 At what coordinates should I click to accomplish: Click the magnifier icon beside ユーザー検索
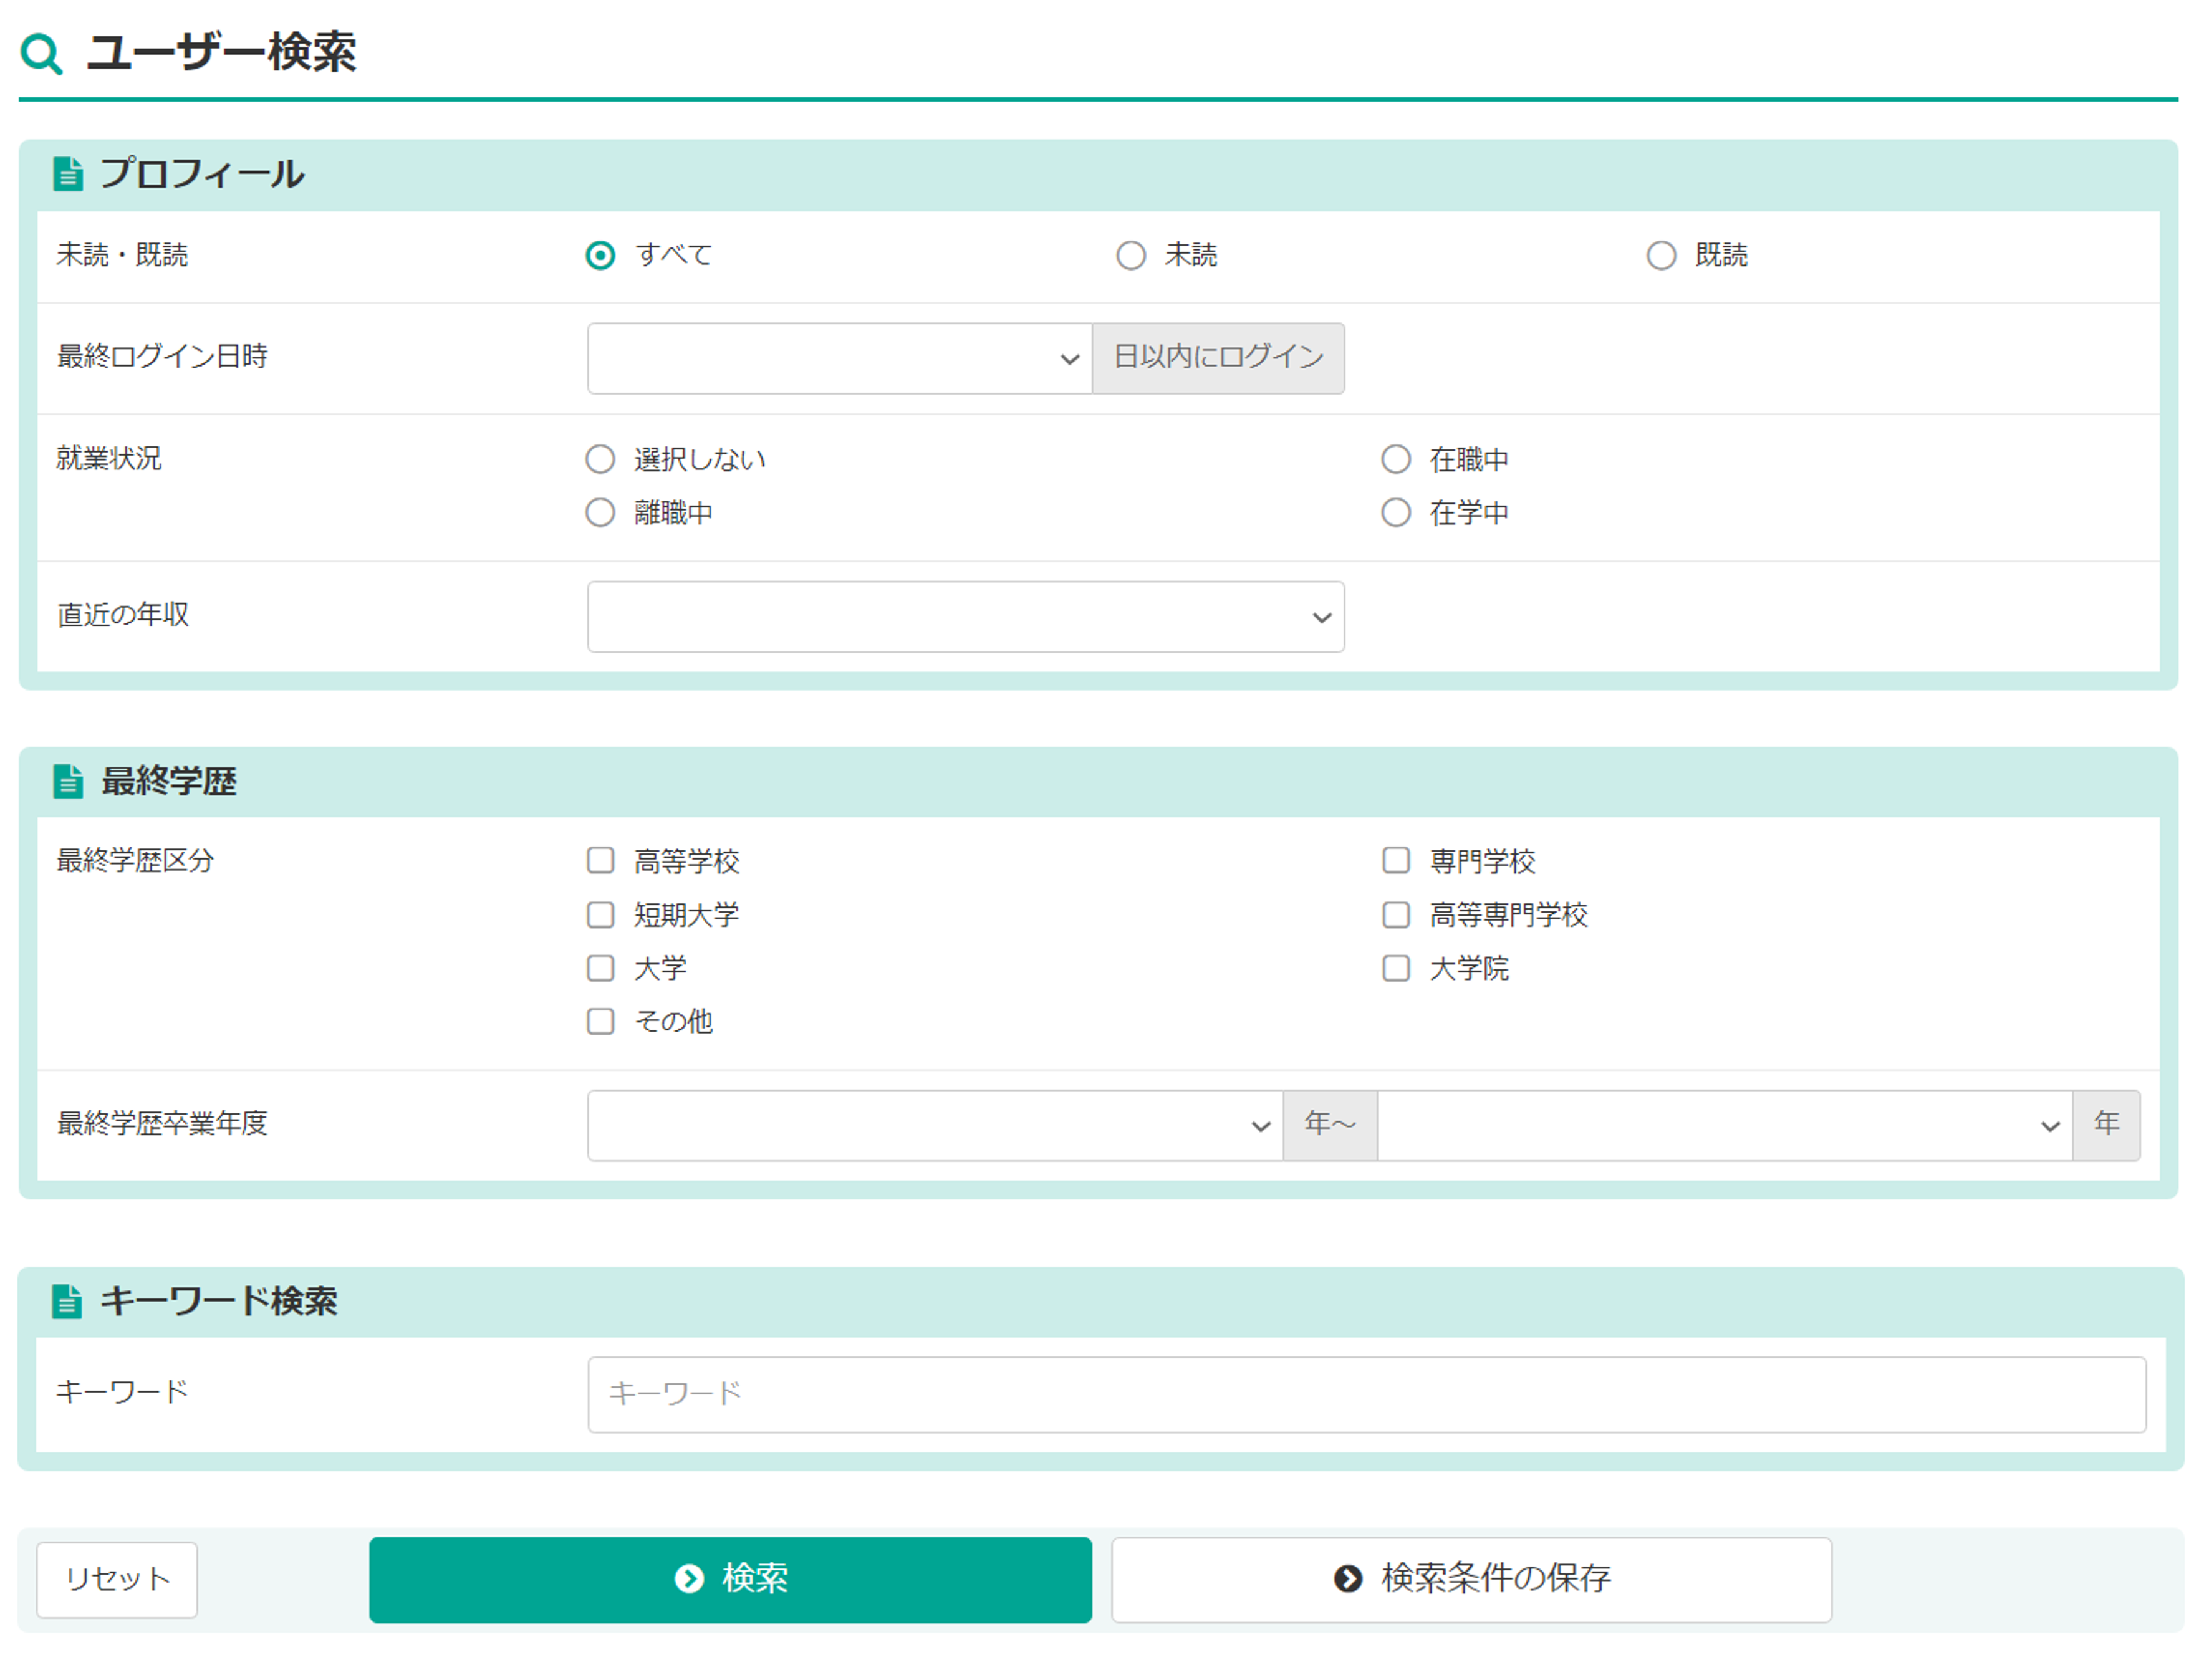click(x=41, y=53)
